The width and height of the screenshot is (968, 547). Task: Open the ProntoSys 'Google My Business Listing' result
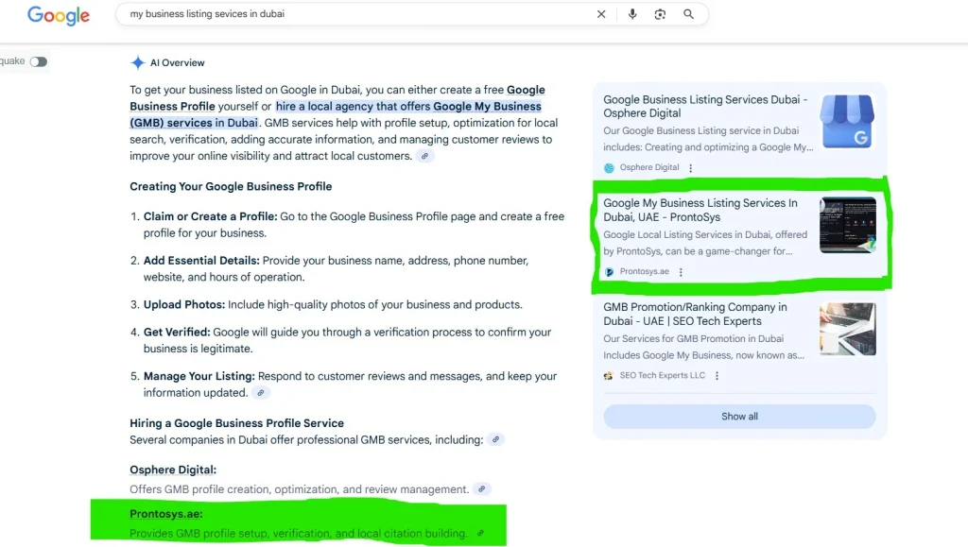(x=700, y=210)
